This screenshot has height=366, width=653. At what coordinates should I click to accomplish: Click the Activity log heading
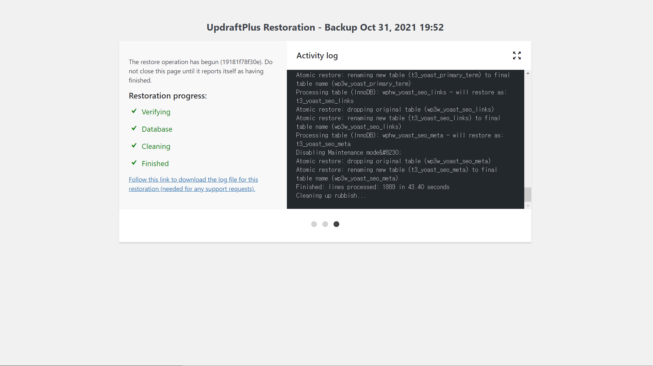[x=317, y=55]
